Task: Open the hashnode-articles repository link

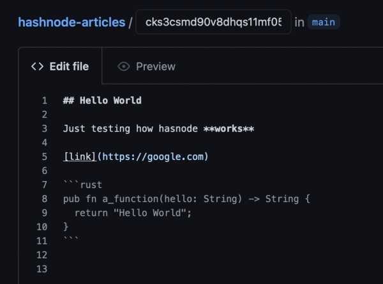Action: click(71, 22)
